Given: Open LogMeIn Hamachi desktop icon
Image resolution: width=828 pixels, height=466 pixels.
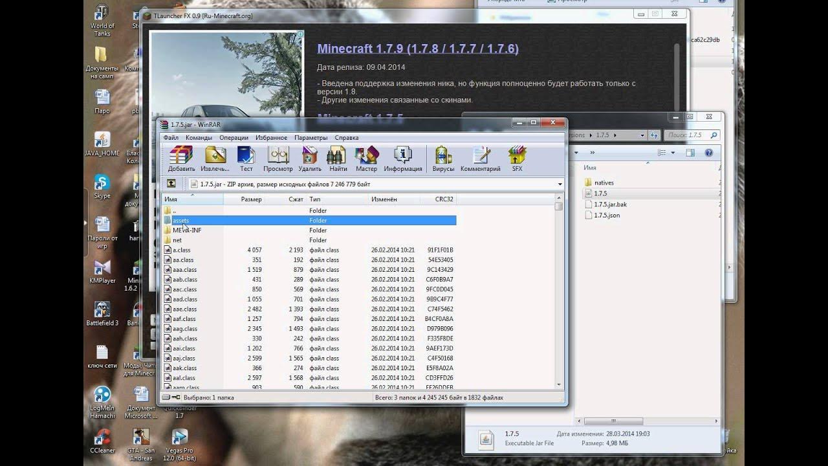Looking at the screenshot, I should (102, 403).
